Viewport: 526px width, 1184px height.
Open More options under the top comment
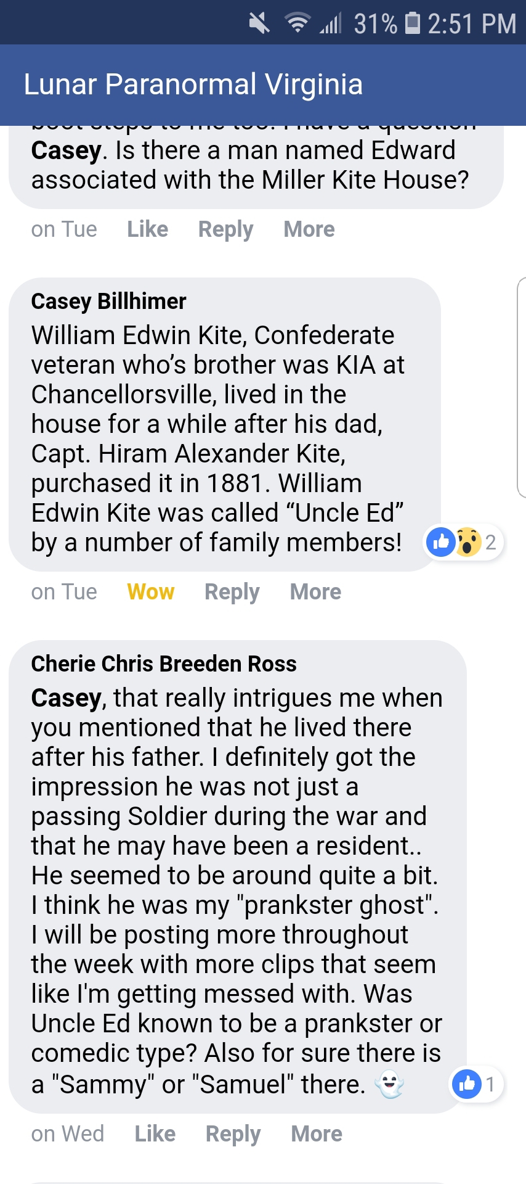click(x=309, y=229)
